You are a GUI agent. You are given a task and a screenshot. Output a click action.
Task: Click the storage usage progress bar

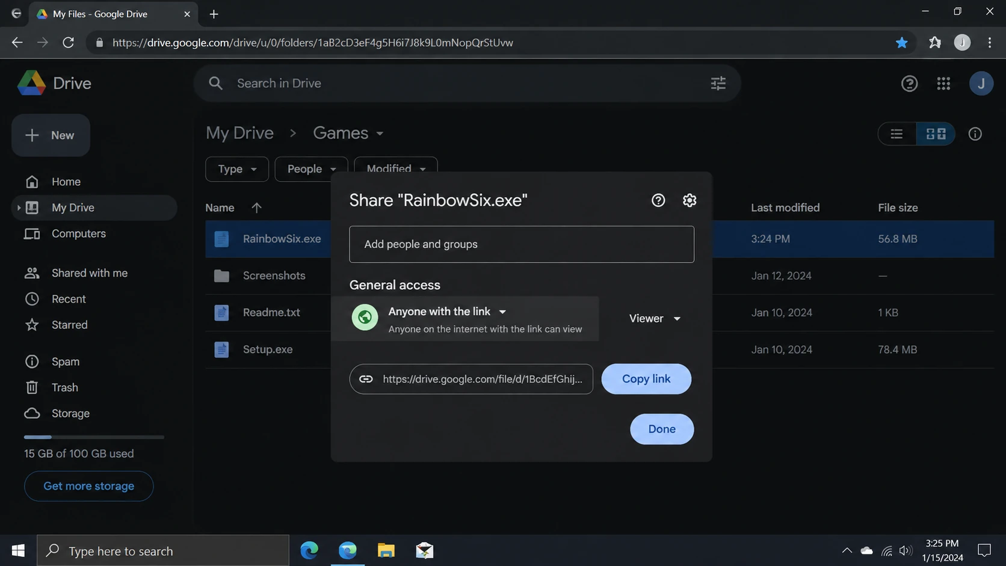[x=94, y=437]
